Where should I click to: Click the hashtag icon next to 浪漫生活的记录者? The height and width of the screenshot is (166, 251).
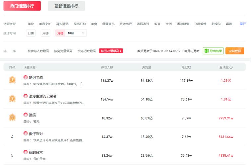26,96
